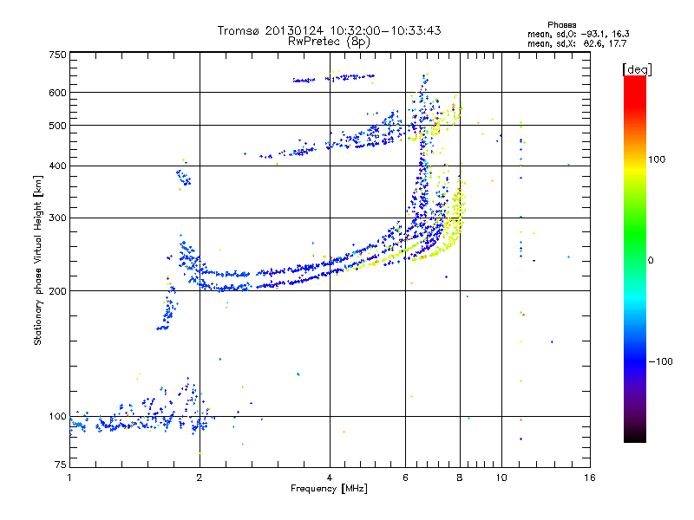
Task: Select the "mean, sd,X: 82.6, 17.7" line
Action: (x=577, y=43)
